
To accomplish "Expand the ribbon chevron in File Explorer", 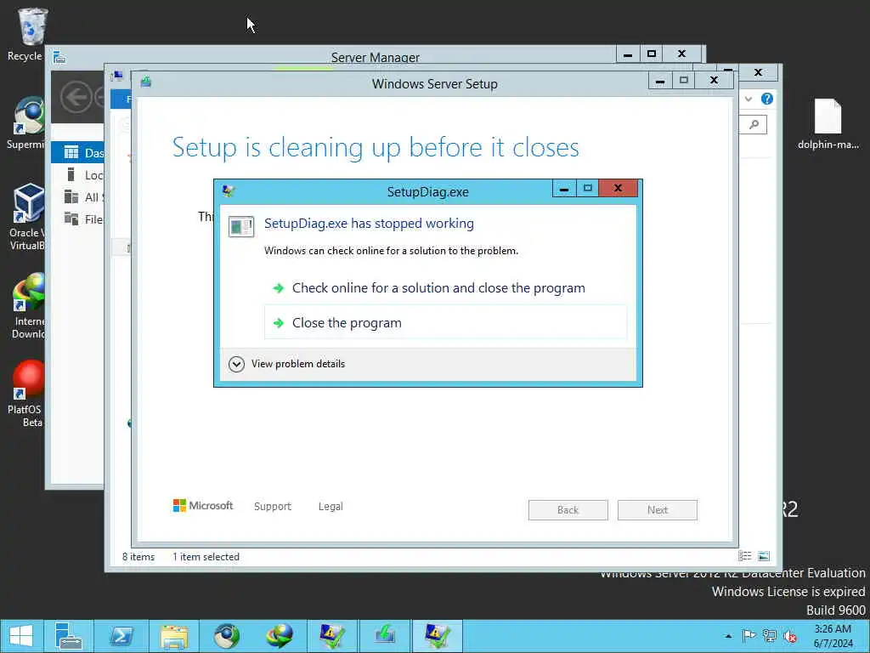I will 749,99.
